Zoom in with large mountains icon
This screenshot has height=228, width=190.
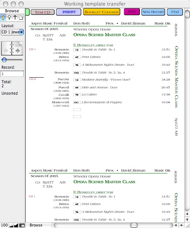click(16, 225)
